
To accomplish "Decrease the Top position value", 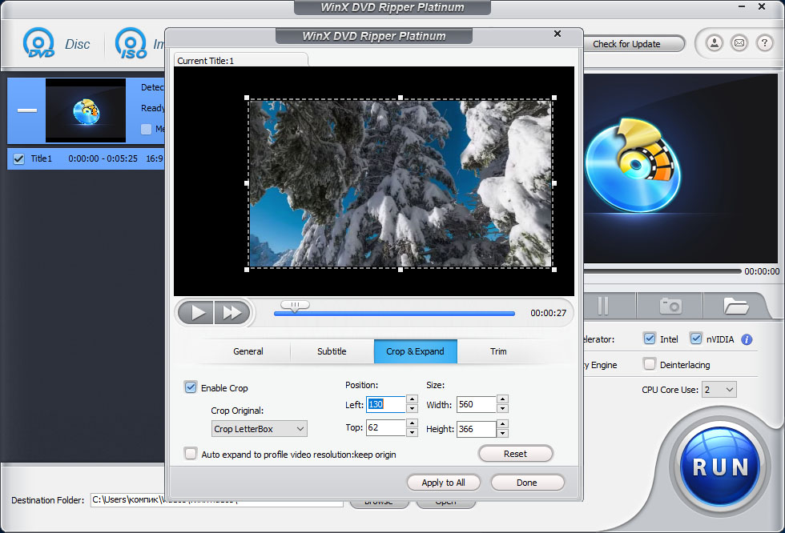I will [x=412, y=432].
